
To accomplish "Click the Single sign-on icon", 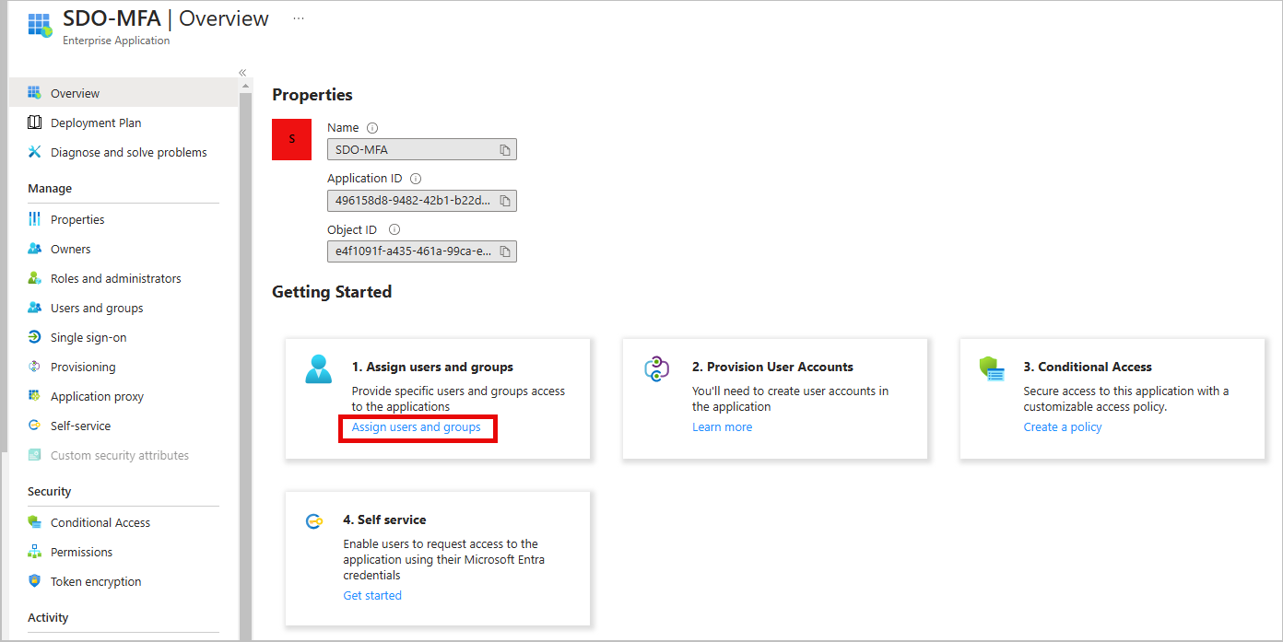I will [x=34, y=337].
